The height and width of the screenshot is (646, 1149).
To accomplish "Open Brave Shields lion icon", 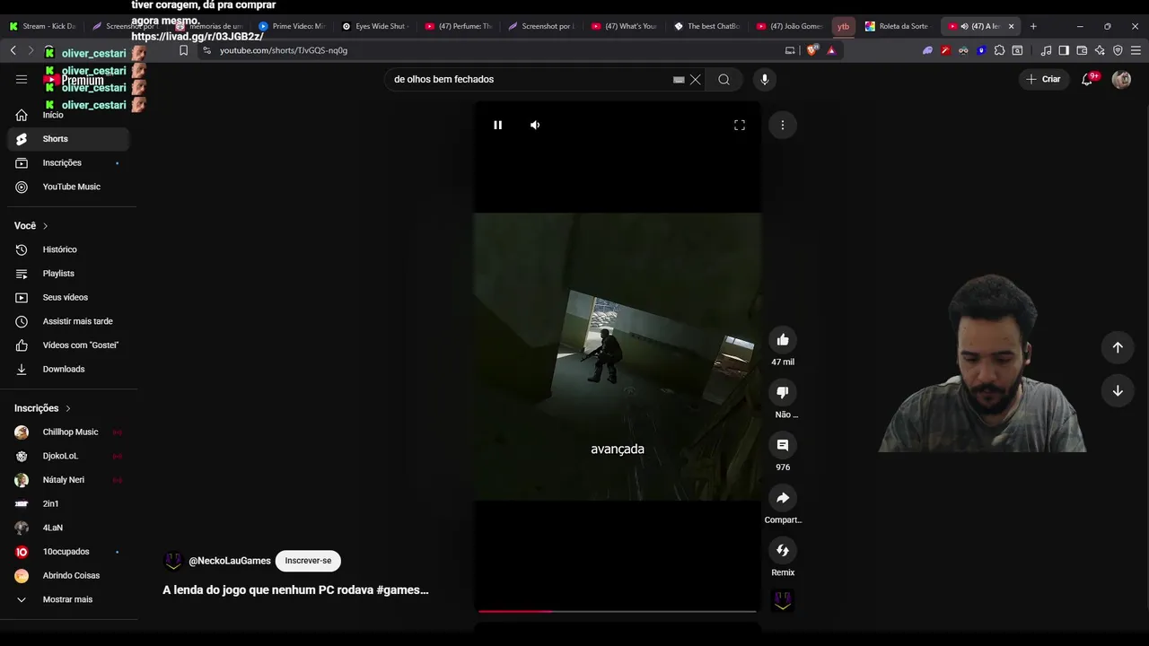I will (813, 50).
